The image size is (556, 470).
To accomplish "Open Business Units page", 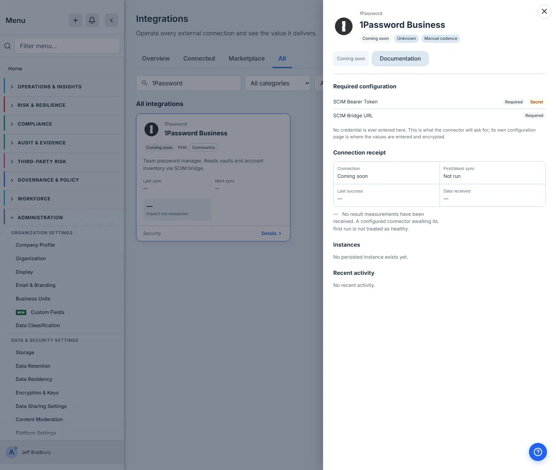I will (x=33, y=299).
